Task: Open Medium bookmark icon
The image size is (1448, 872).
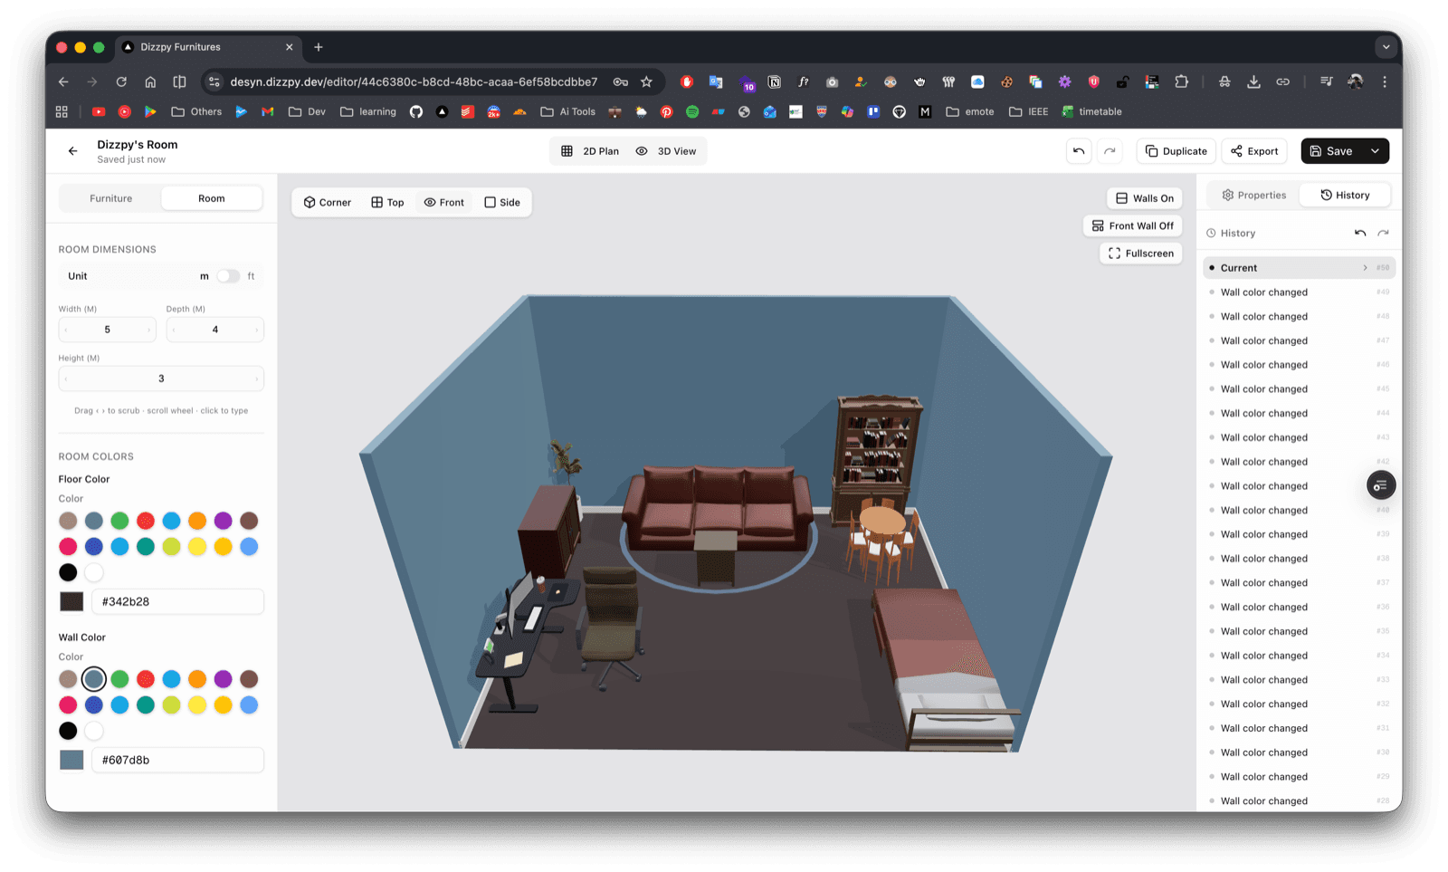Action: pos(925,111)
